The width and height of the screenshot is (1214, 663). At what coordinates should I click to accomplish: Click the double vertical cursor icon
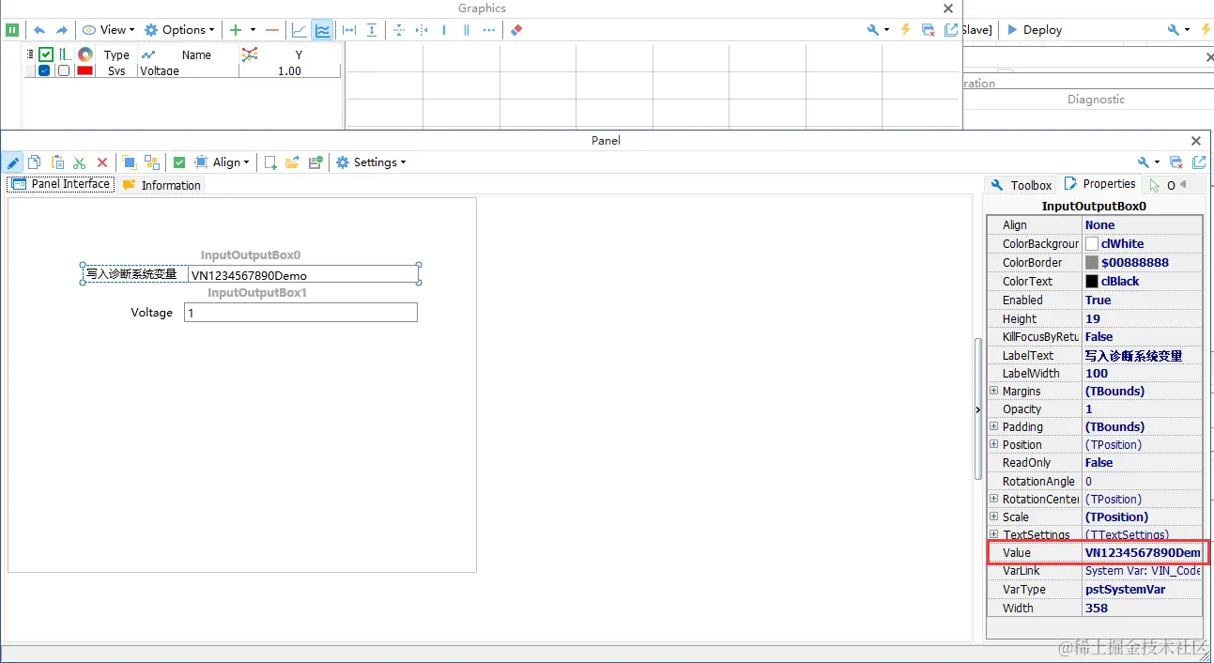pyautogui.click(x=467, y=30)
